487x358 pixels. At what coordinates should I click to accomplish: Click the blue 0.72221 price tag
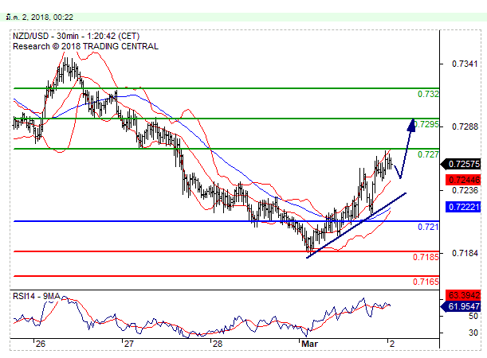[463, 207]
